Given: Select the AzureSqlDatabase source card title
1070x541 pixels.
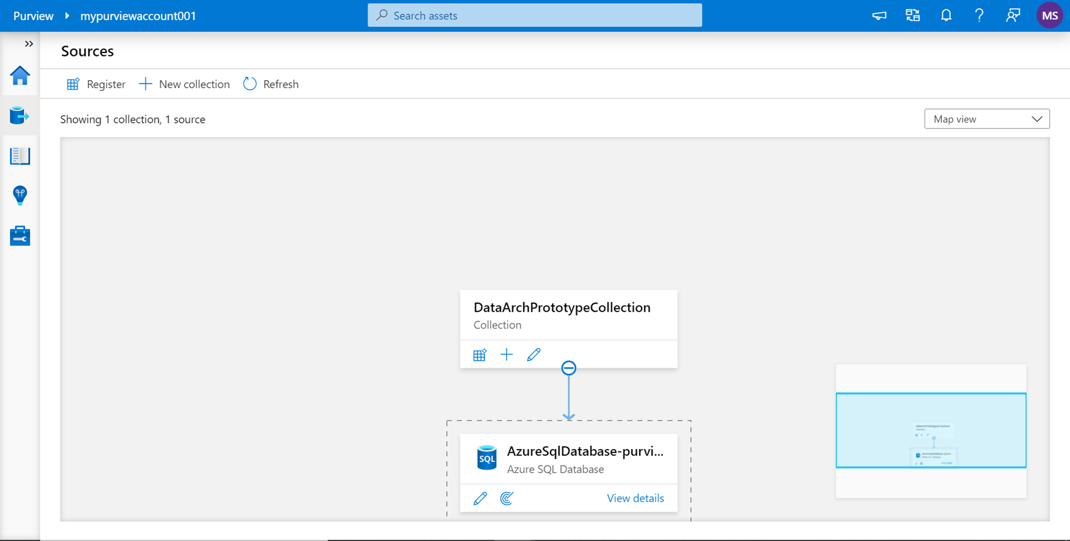Looking at the screenshot, I should [585, 451].
